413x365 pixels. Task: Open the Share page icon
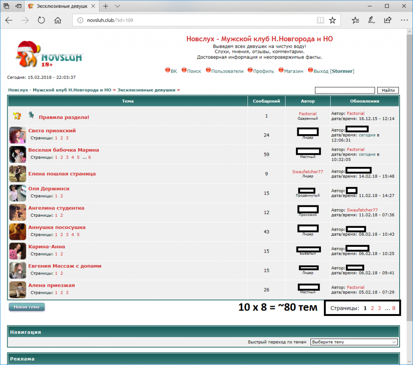click(x=387, y=20)
